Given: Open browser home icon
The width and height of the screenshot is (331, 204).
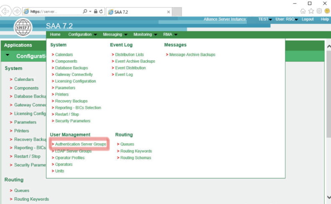Looking at the screenshot, I should pos(303,11).
